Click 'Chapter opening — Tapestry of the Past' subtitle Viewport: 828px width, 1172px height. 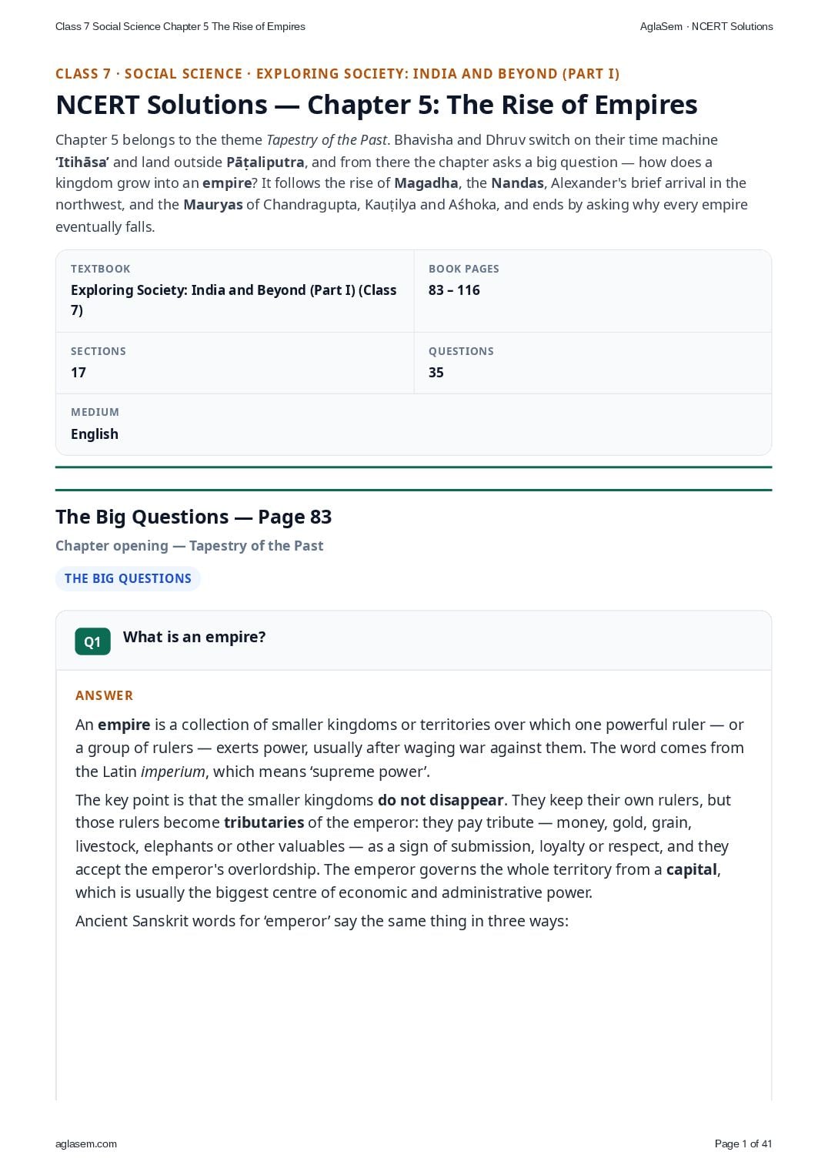[189, 546]
